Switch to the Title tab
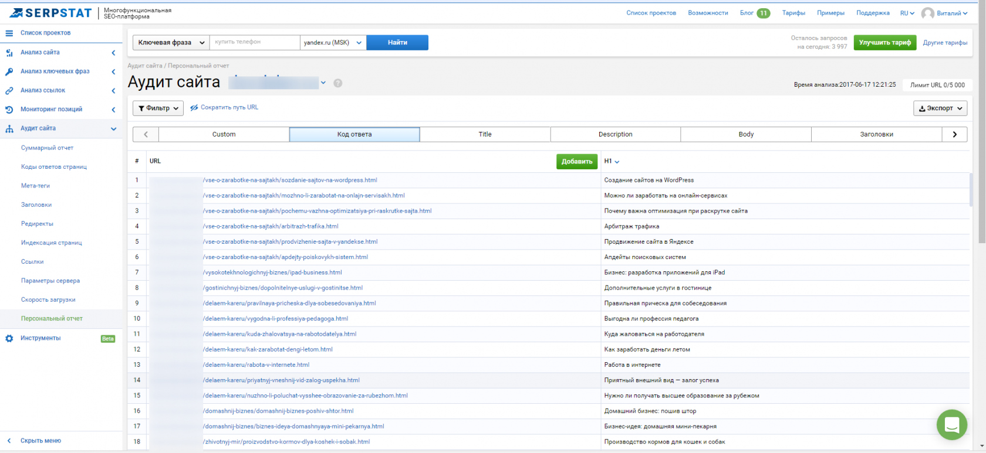Image resolution: width=986 pixels, height=453 pixels. [x=485, y=134]
